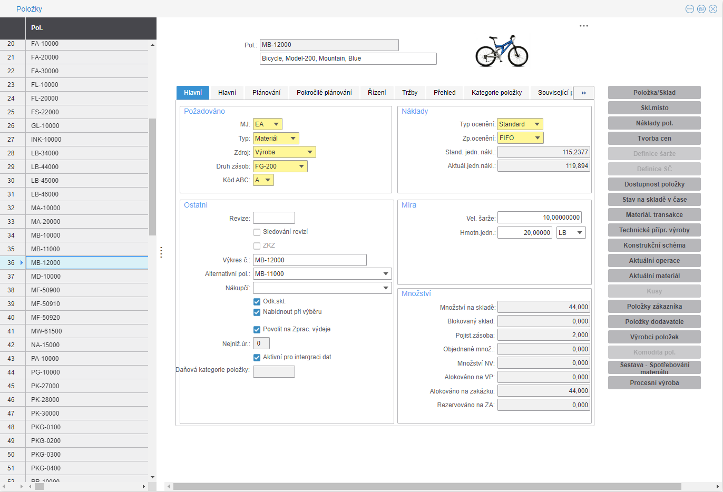
Task: Click the list scroll-down arrow
Action: [x=152, y=477]
